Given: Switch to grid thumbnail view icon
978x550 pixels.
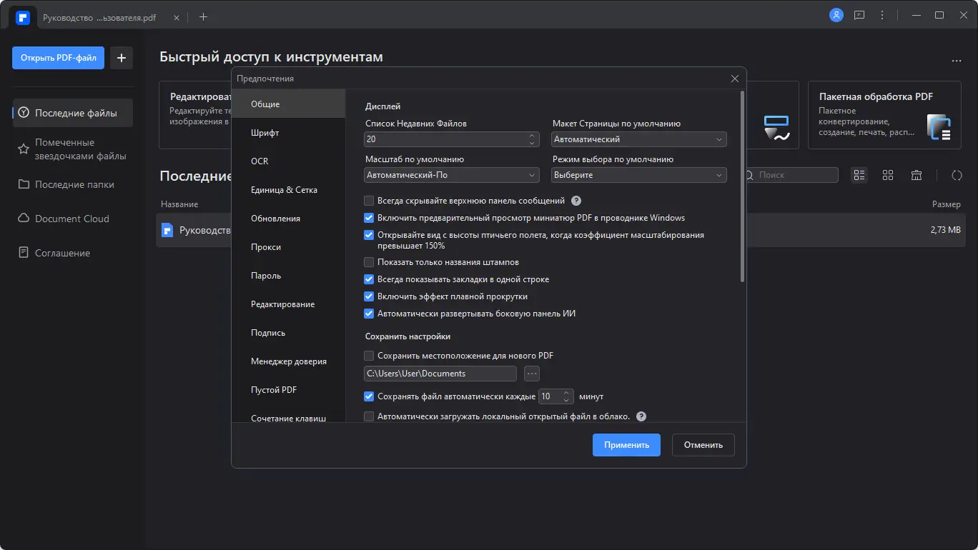Looking at the screenshot, I should click(888, 175).
